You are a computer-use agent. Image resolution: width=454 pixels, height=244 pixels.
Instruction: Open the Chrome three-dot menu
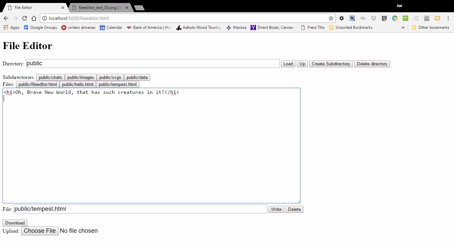448,18
